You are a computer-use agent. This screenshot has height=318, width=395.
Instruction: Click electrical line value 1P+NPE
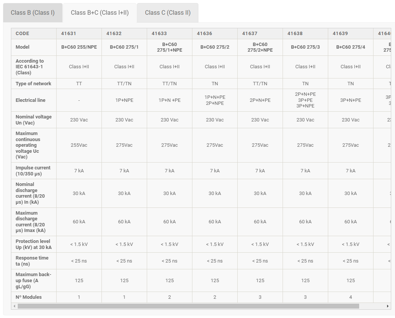pos(124,100)
